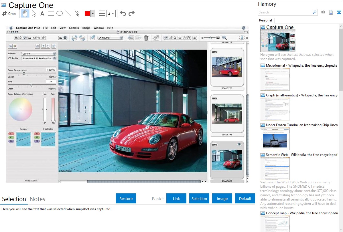This screenshot has height=232, width=343.
Task: Click the Paste Selection button
Action: [199, 199]
